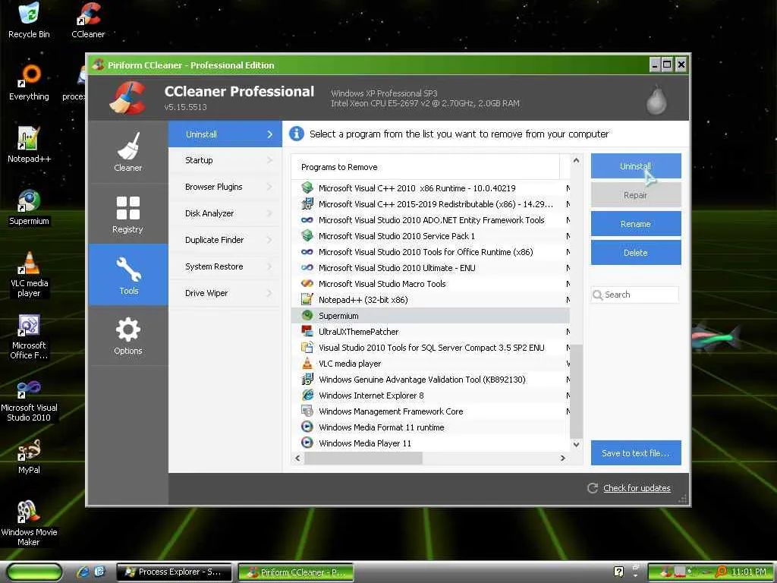Click the Notepad++ (32-bit x86) list icon
Viewport: 777px width, 583px height.
pyautogui.click(x=307, y=299)
